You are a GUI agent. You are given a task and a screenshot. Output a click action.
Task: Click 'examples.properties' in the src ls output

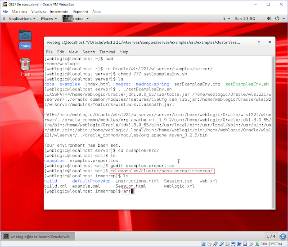pos(94,161)
